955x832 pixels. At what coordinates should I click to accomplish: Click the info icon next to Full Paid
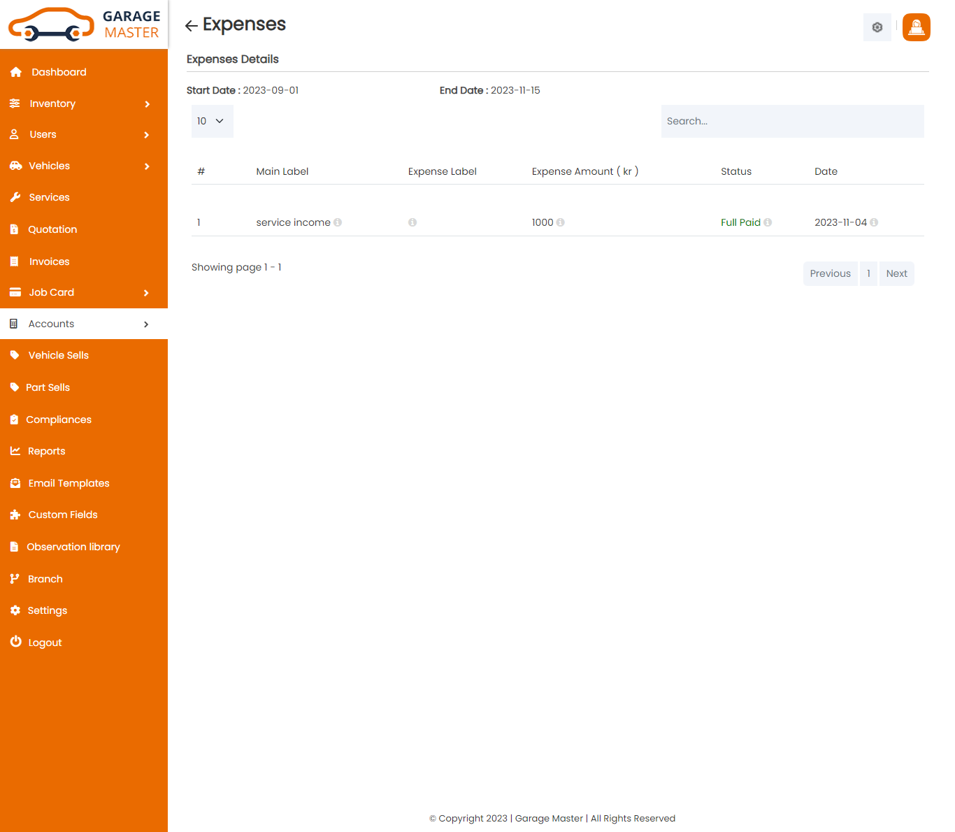pyautogui.click(x=768, y=222)
